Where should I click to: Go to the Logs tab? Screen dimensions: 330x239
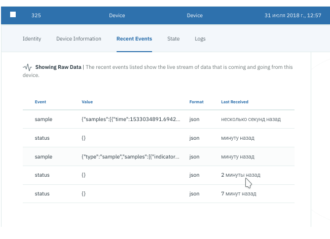200,38
